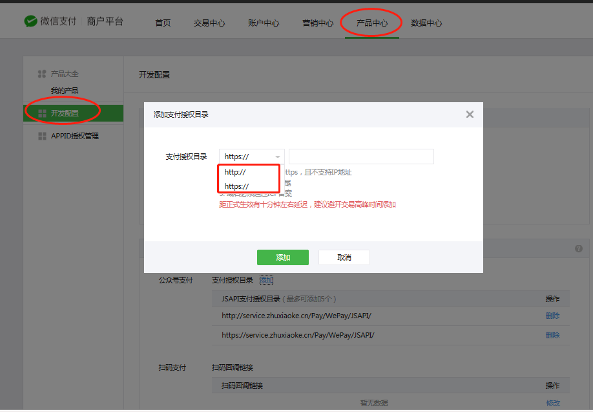Screen dimensions: 593x412
Task: Close the 添加支付授权目录 dialog
Action: [x=470, y=114]
